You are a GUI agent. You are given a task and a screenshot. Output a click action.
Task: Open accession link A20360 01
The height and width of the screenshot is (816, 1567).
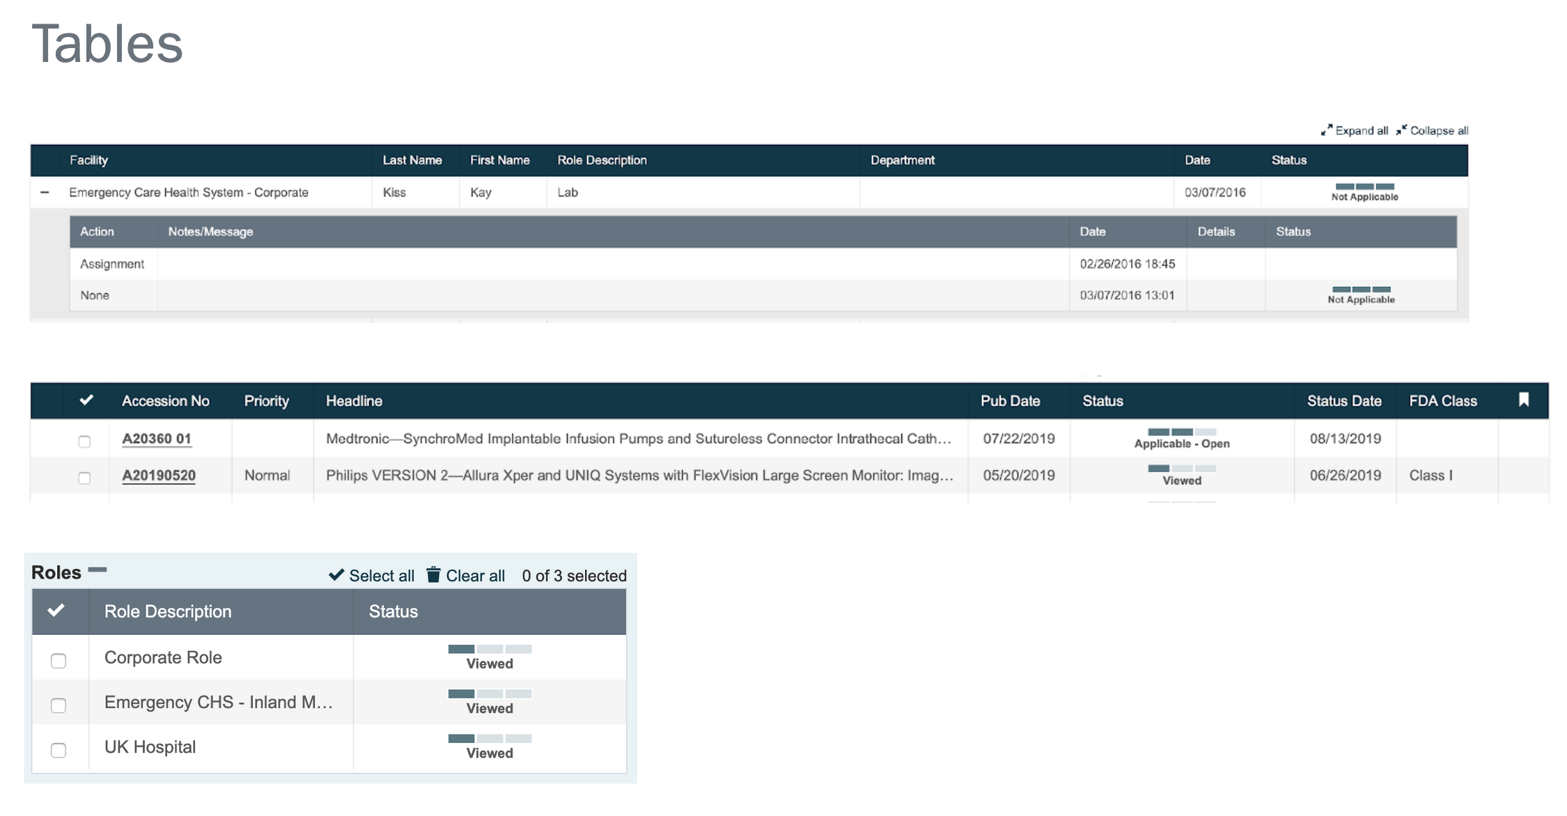point(157,439)
